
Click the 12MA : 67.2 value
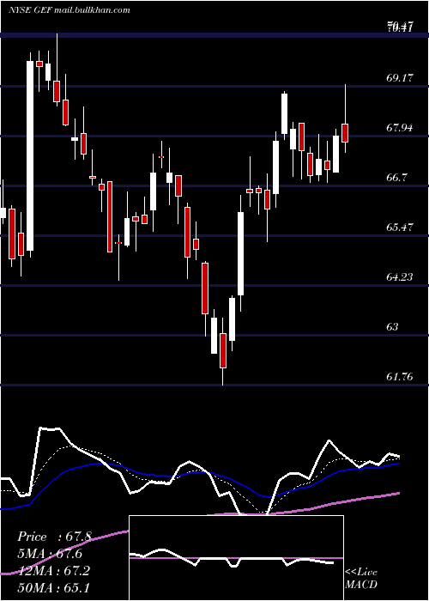53,571
